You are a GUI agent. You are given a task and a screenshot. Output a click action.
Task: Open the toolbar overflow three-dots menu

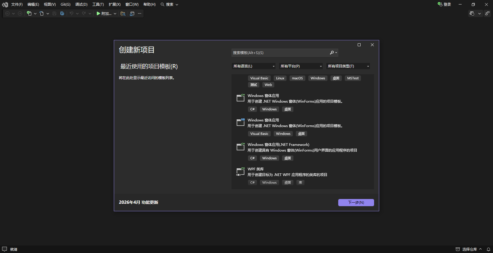tap(140, 13)
